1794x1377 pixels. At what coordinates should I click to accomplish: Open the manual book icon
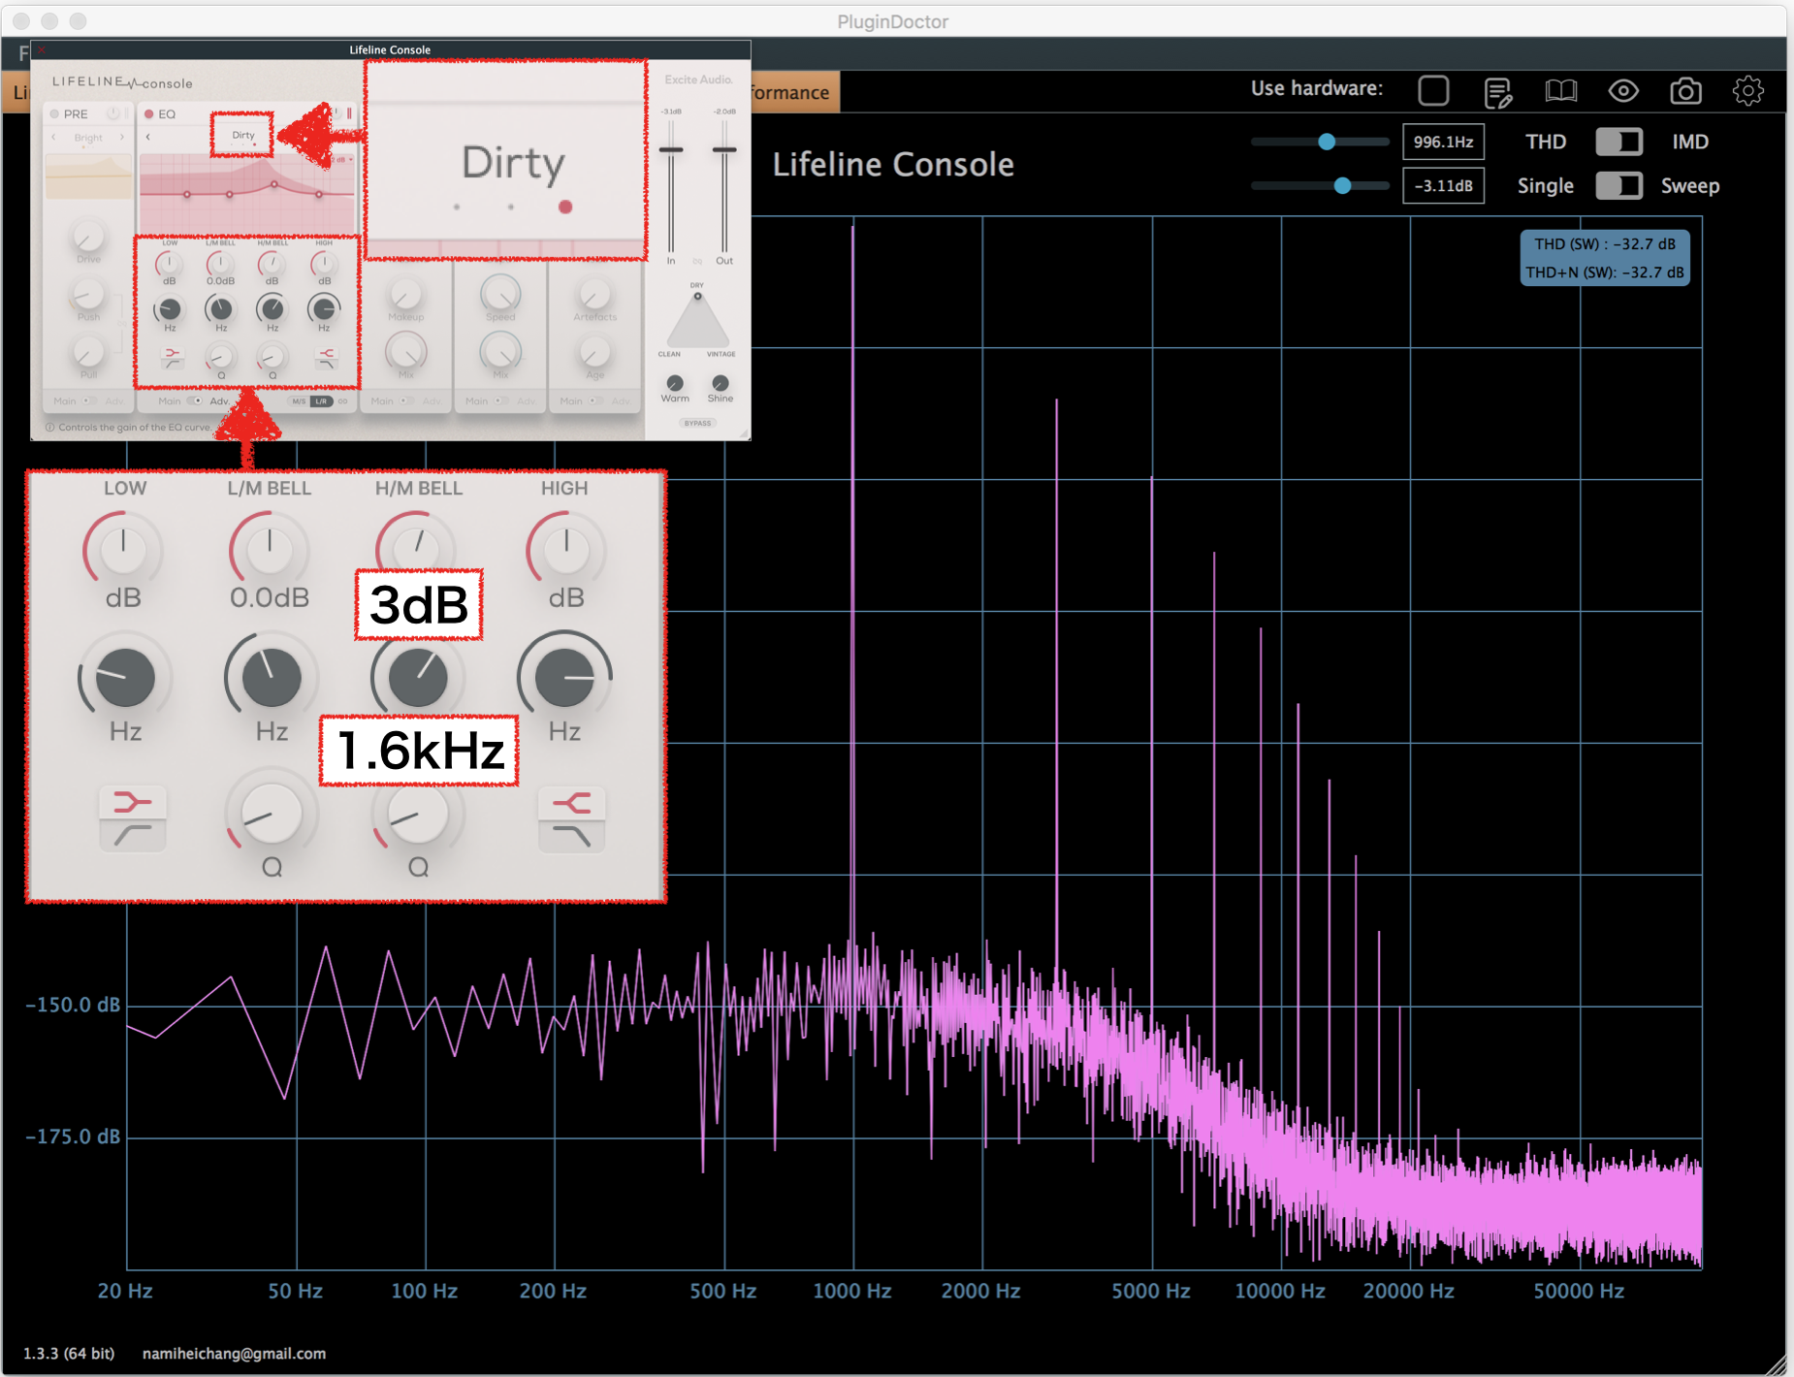[x=1560, y=91]
